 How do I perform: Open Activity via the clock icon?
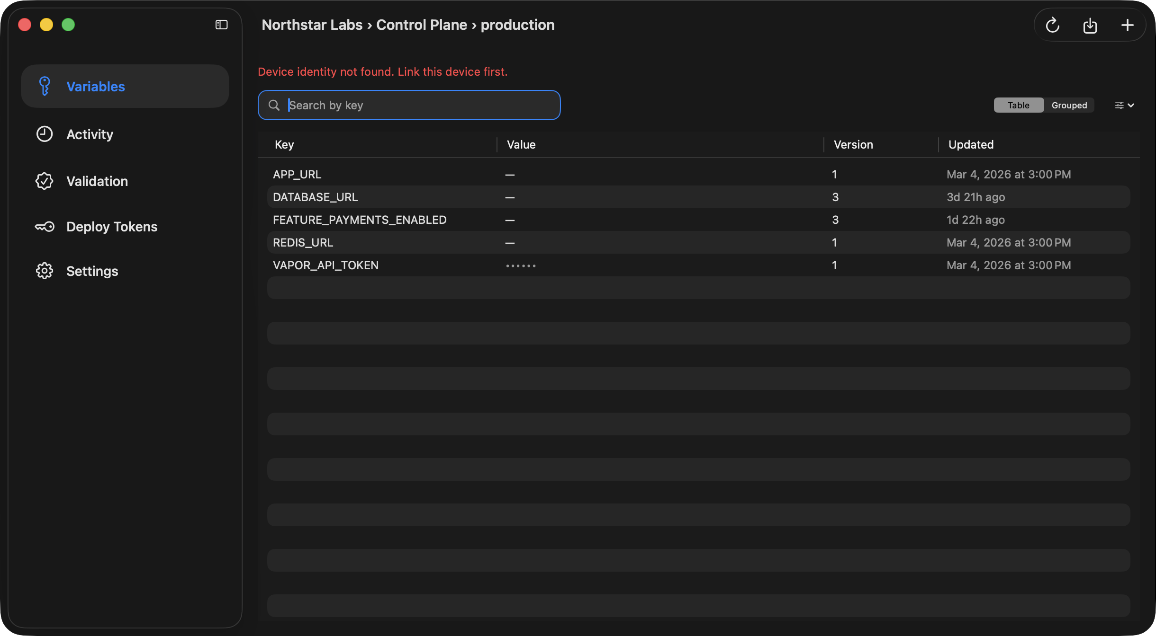tap(44, 134)
